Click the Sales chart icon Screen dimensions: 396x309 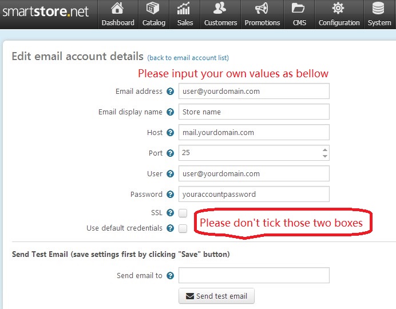pyautogui.click(x=185, y=9)
